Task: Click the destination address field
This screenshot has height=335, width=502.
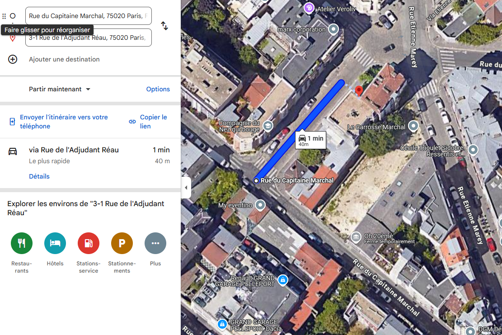Action: (89, 38)
